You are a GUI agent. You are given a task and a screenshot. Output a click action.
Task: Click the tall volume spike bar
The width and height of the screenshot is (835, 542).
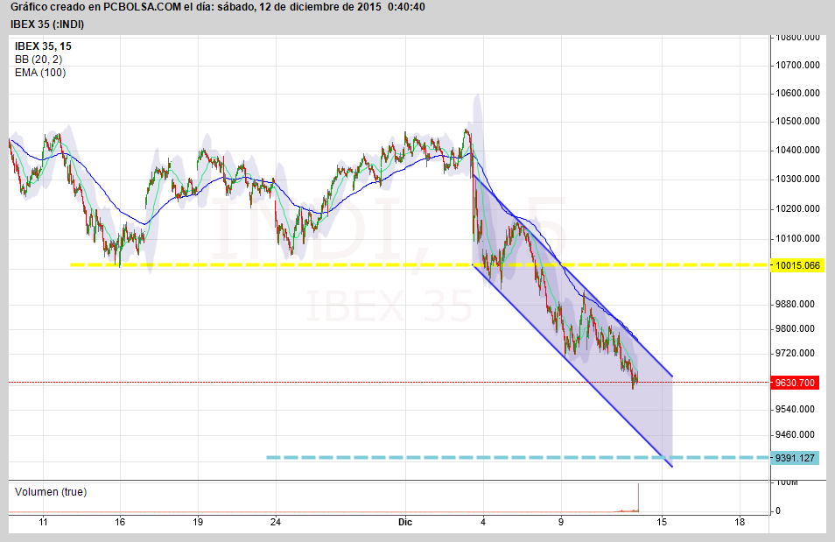pyautogui.click(x=639, y=497)
